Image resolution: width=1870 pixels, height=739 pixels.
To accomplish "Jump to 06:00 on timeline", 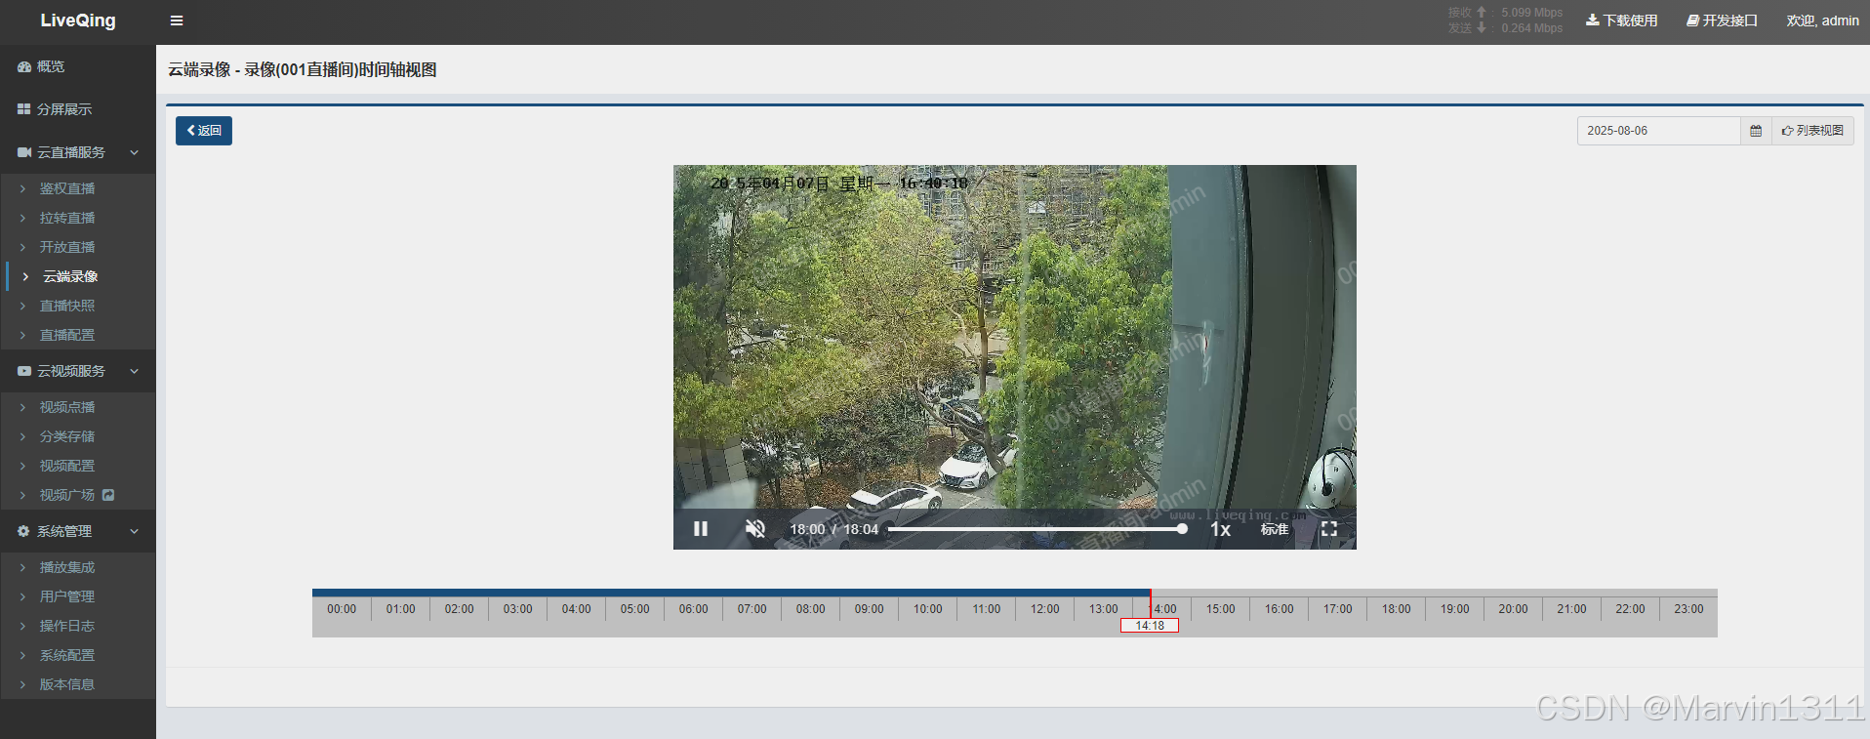I will [693, 609].
